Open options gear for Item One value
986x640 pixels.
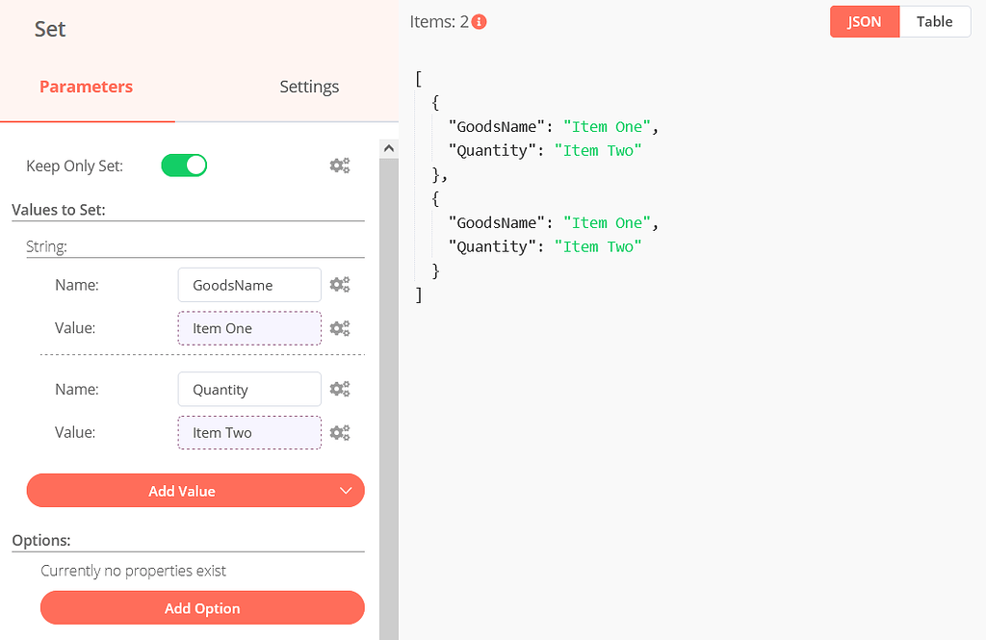coord(339,328)
